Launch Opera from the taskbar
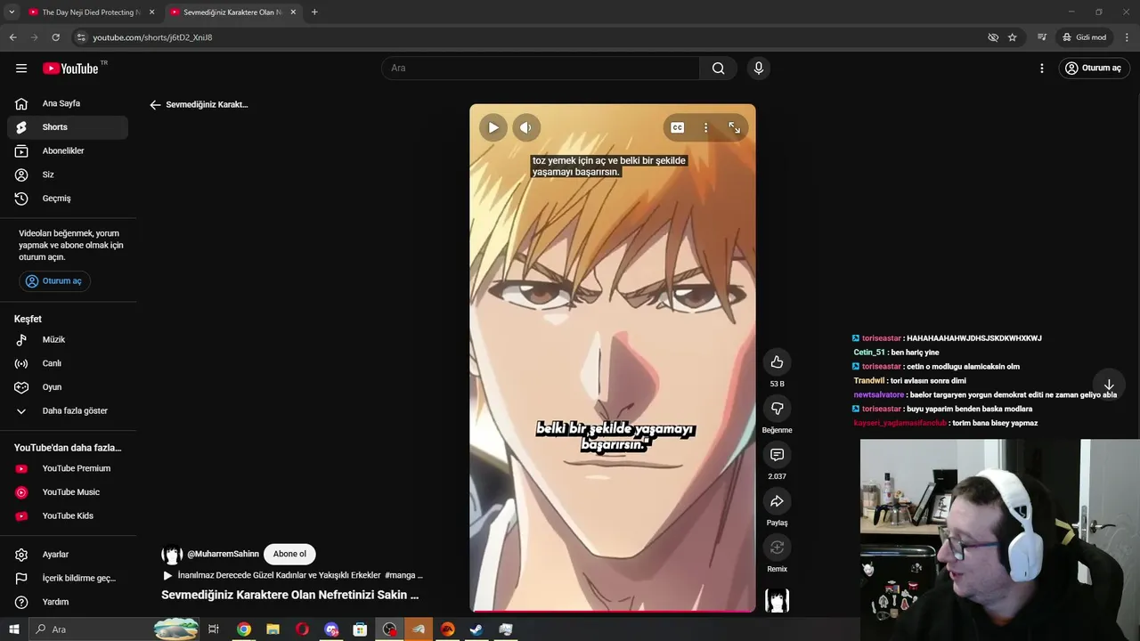This screenshot has width=1140, height=641. tap(302, 629)
